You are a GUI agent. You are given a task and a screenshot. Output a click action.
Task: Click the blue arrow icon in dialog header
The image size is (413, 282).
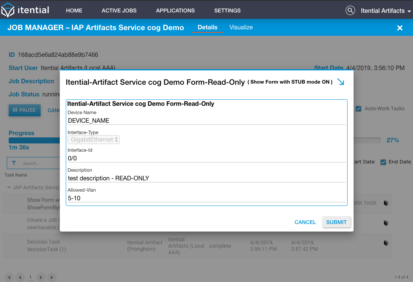340,82
